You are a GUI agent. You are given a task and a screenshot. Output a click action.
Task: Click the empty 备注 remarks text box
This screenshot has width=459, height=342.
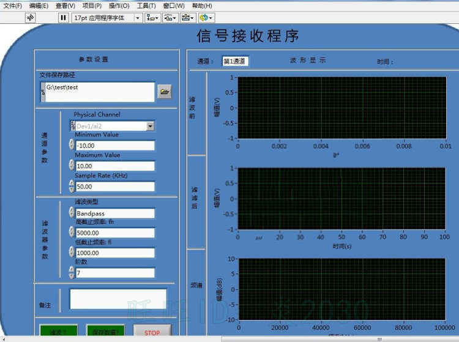[x=118, y=299]
